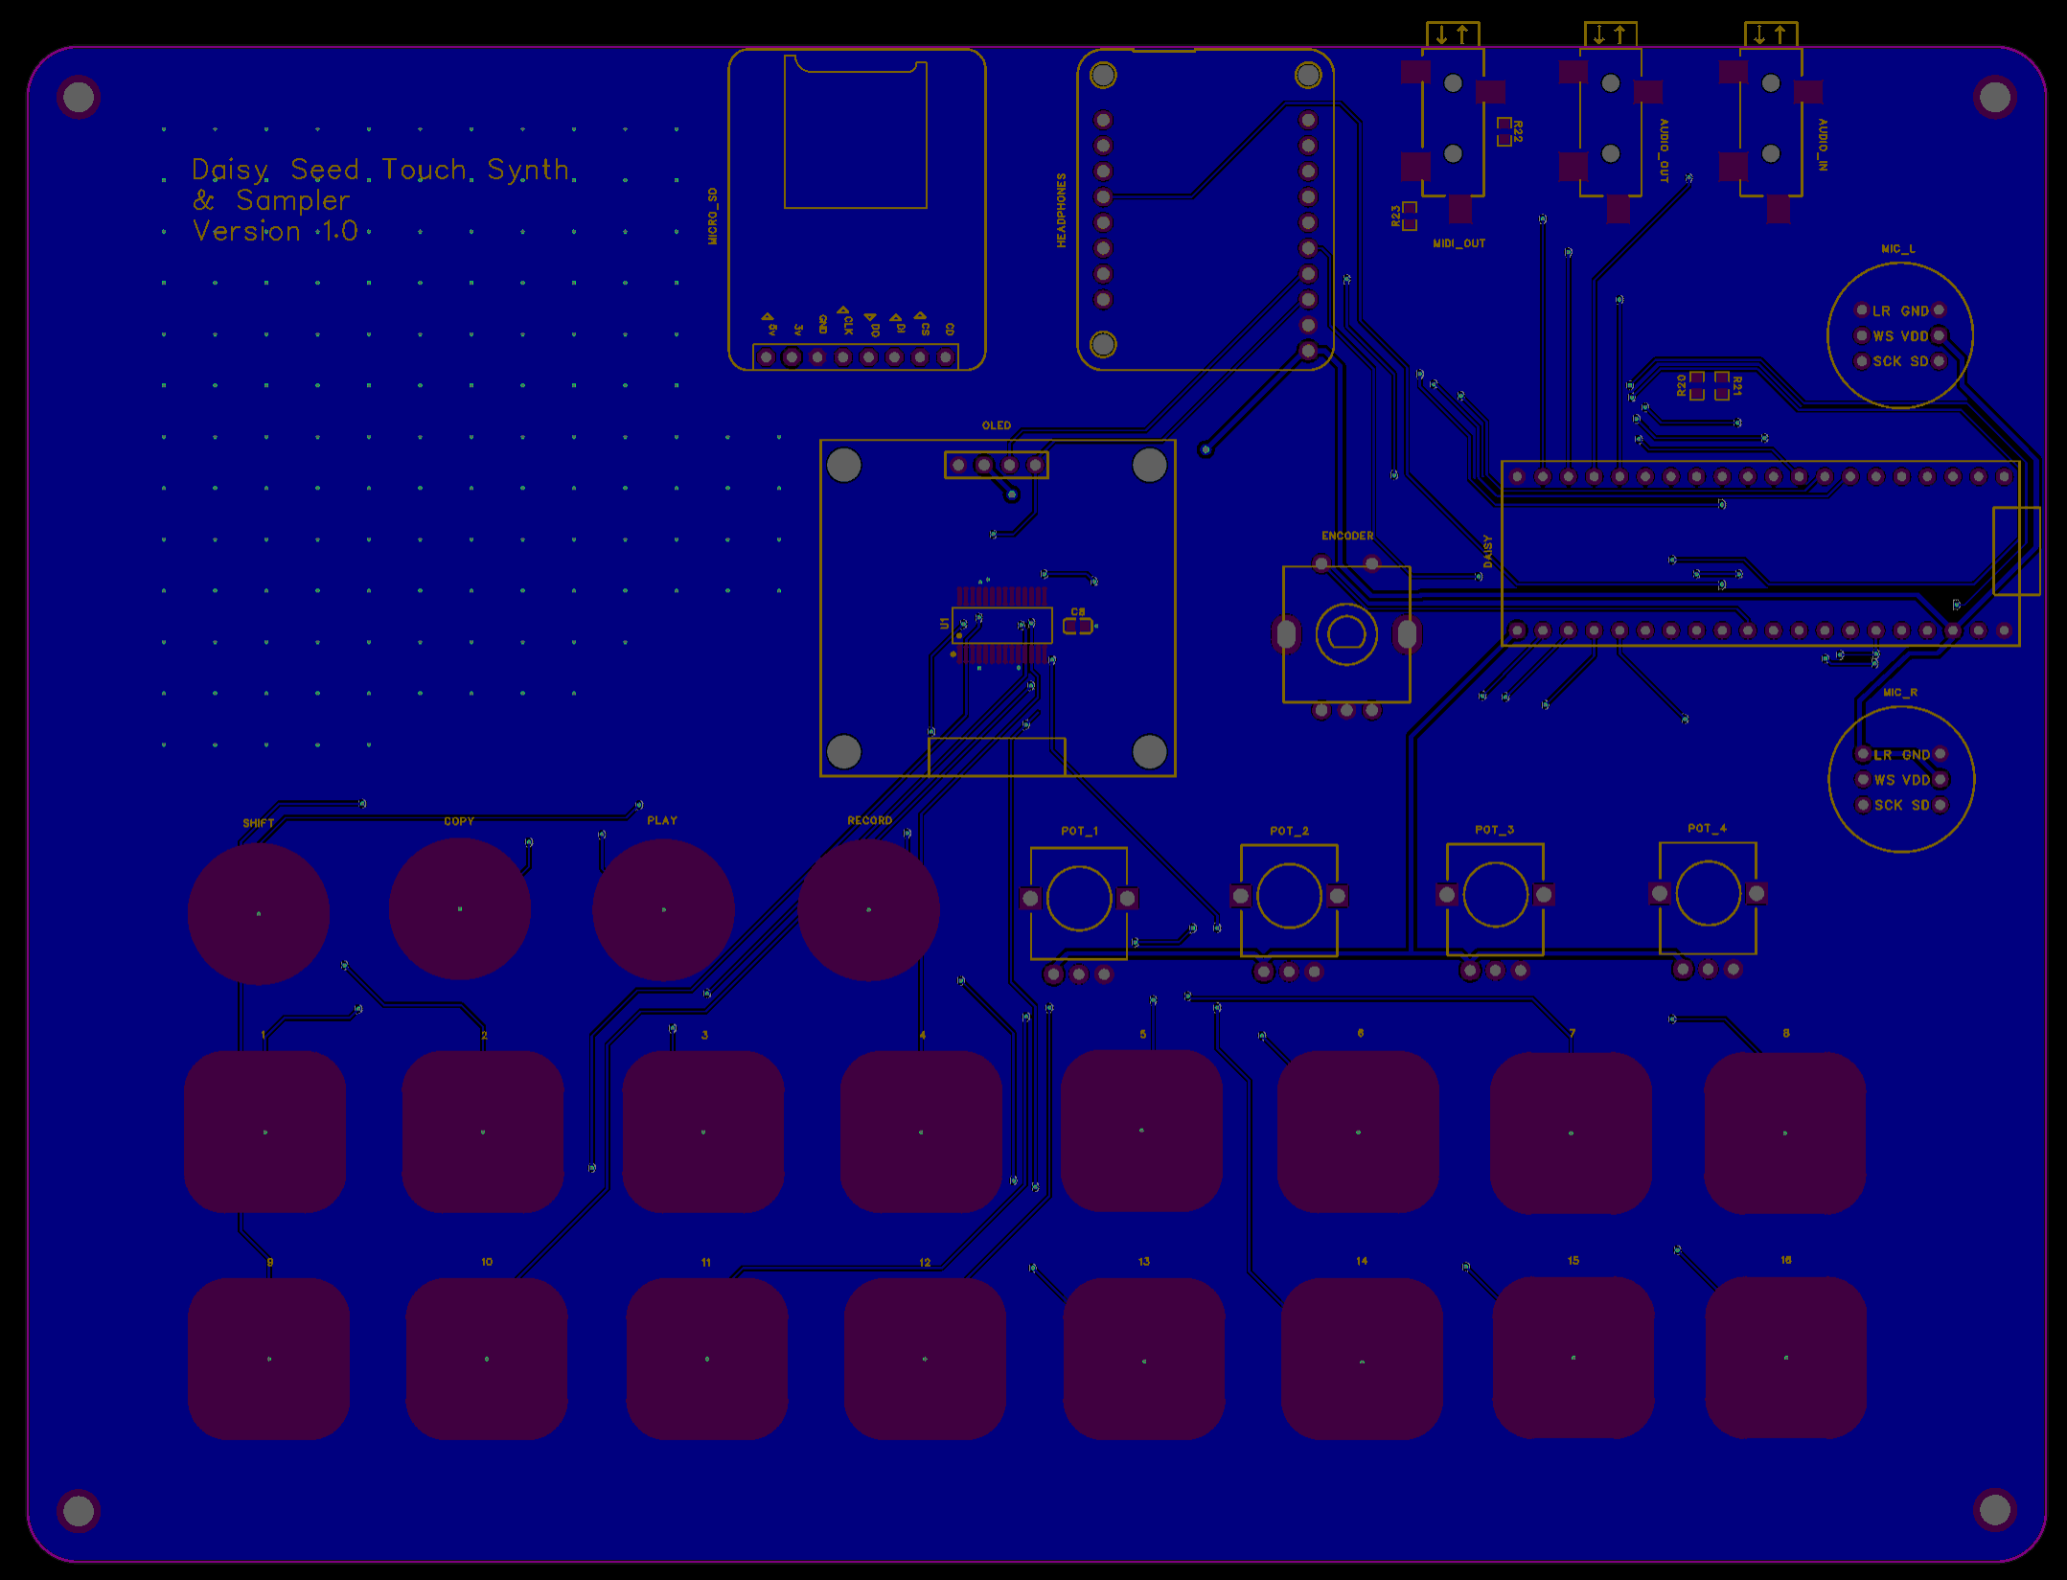This screenshot has width=2067, height=1580.
Task: Select the PLAY circular touch pad
Action: click(663, 909)
